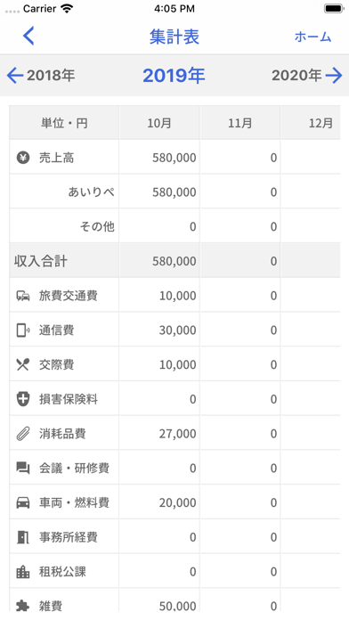Select the truck icon for 旅費交通費
Viewport: 349px width, 620px height.
tap(23, 296)
